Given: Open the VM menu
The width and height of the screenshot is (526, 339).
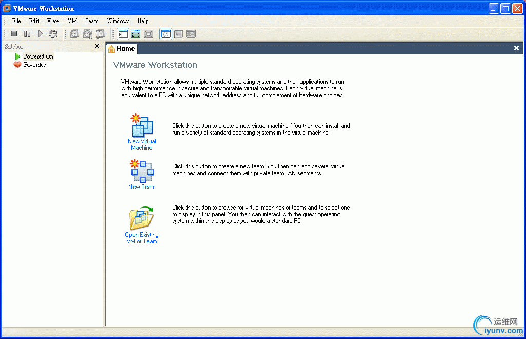Looking at the screenshot, I should pos(72,21).
